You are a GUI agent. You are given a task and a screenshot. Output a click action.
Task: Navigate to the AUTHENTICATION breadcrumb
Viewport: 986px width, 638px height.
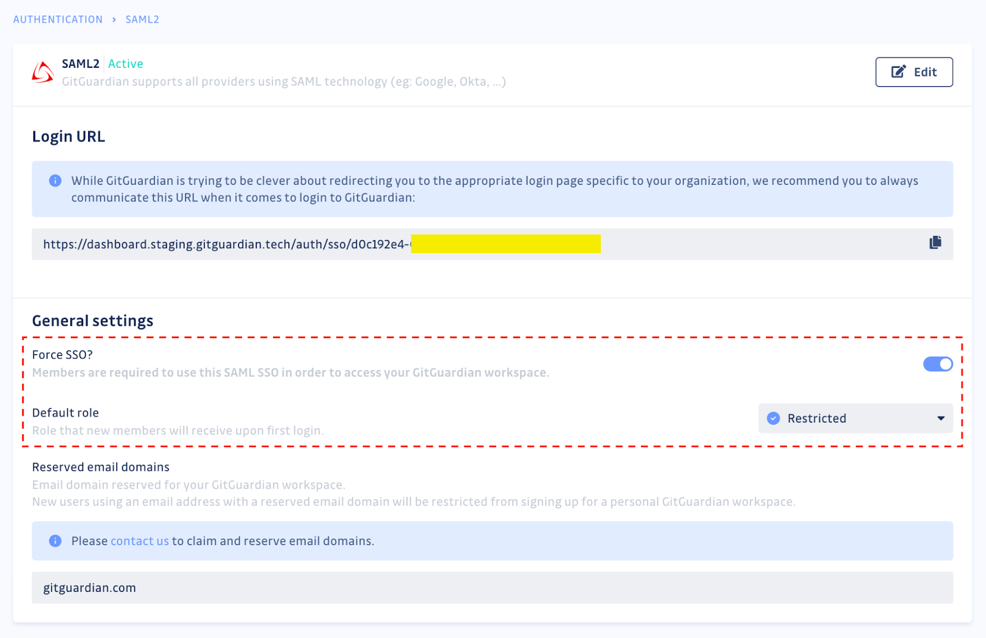(57, 19)
